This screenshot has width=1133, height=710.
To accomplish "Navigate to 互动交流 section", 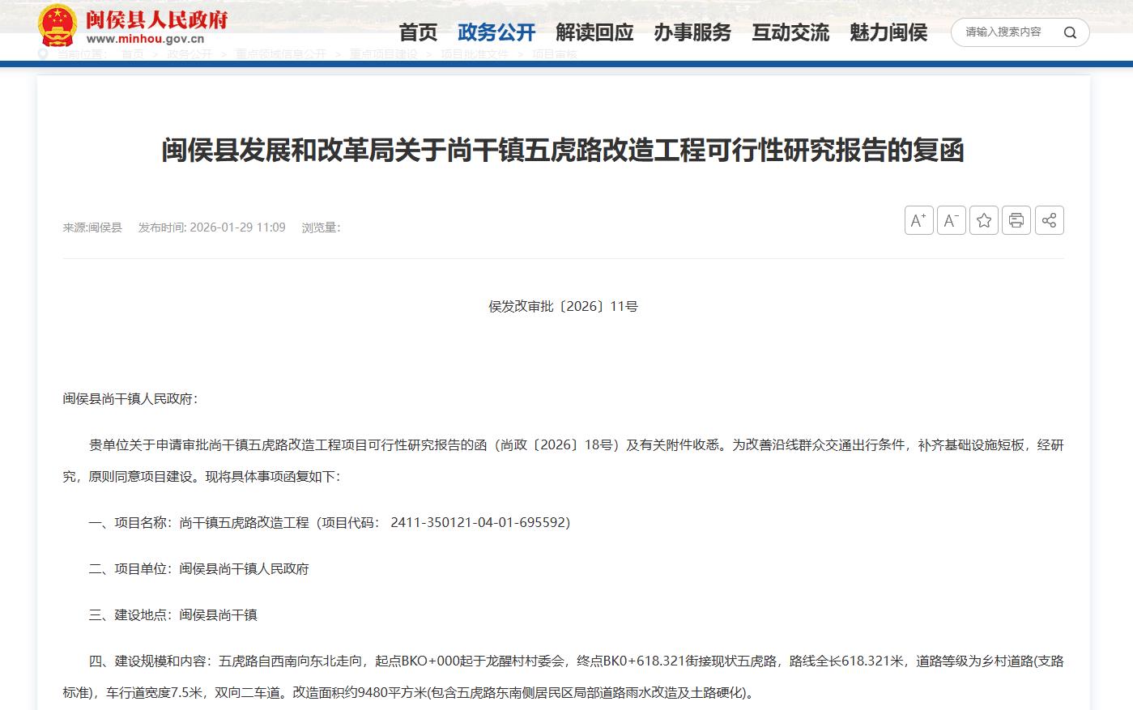I will click(790, 32).
